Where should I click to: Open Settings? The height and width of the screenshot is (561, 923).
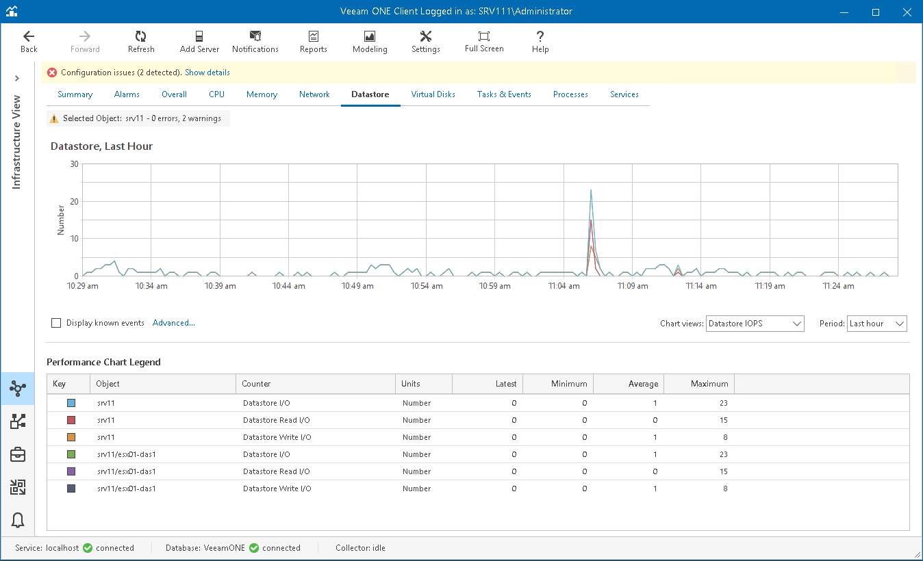[426, 42]
